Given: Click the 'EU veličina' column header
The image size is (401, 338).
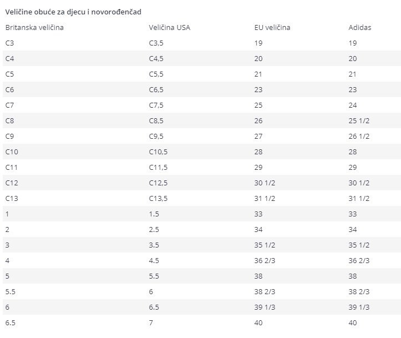Looking at the screenshot, I should pos(272,27).
